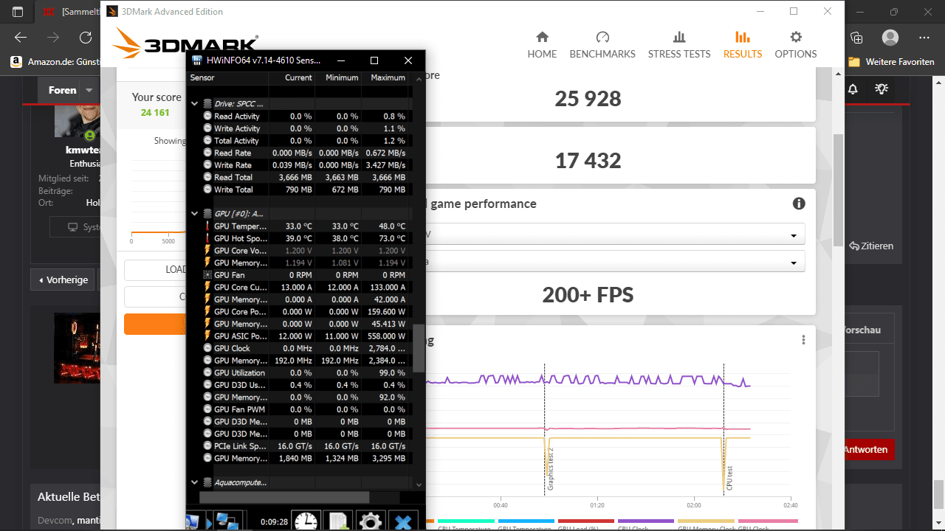Select the GPU Hot Spot sensor row
945x531 pixels.
298,238
